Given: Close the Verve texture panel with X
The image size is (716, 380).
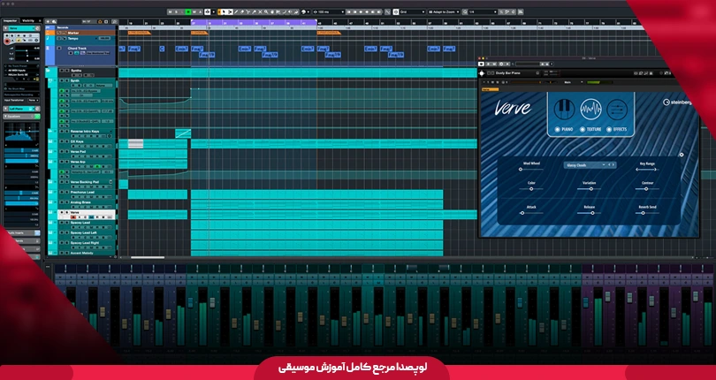Looking at the screenshot, I should [x=682, y=155].
